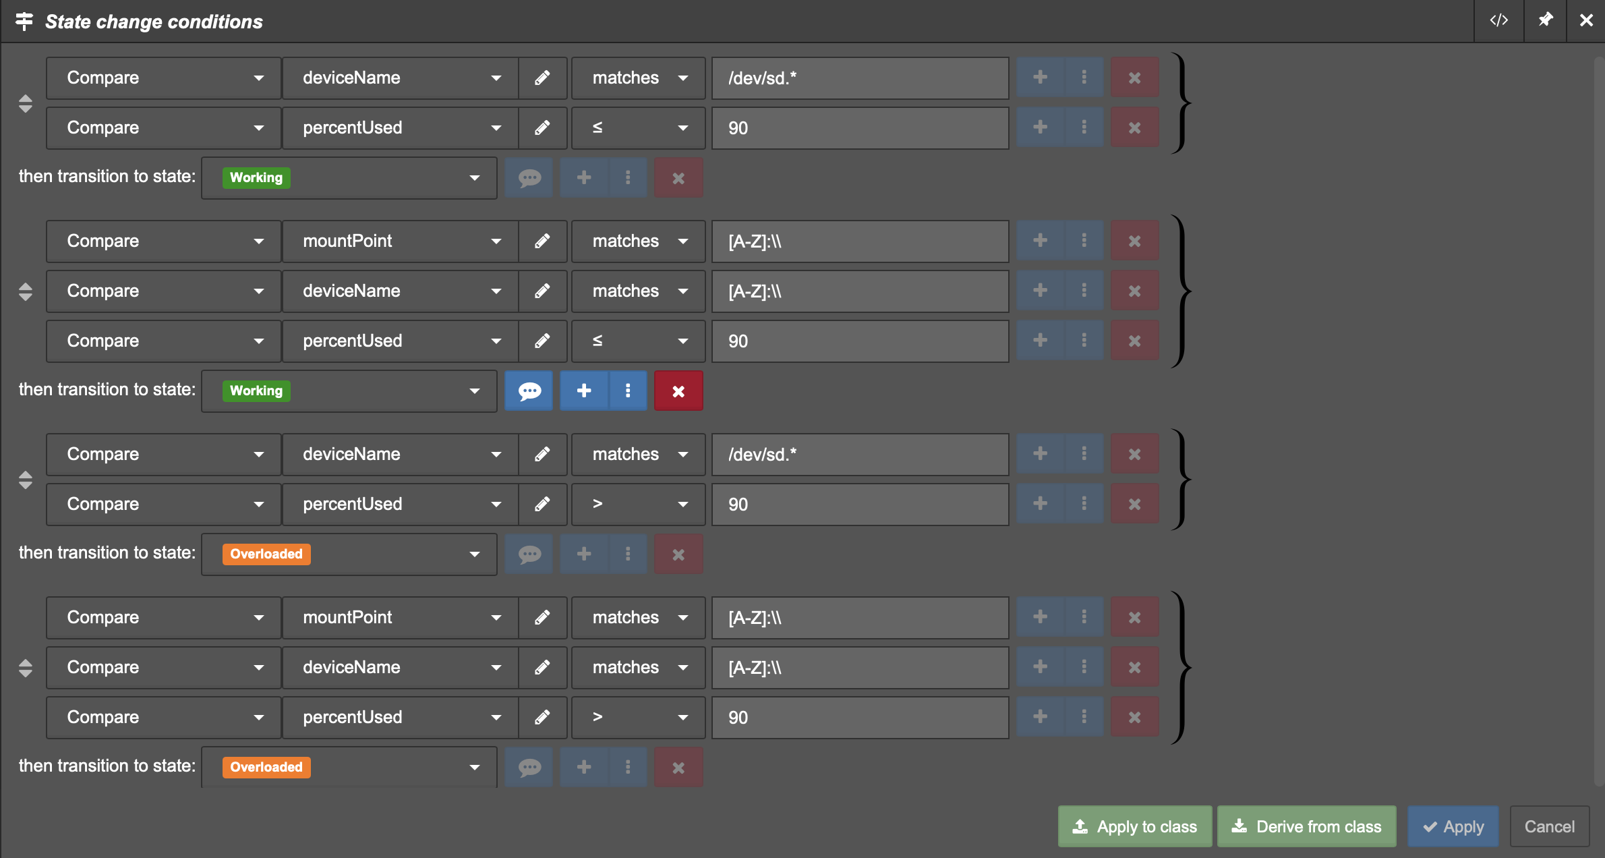This screenshot has width=1605, height=858.
Task: Plus icon on last Overloaded transition
Action: point(584,767)
